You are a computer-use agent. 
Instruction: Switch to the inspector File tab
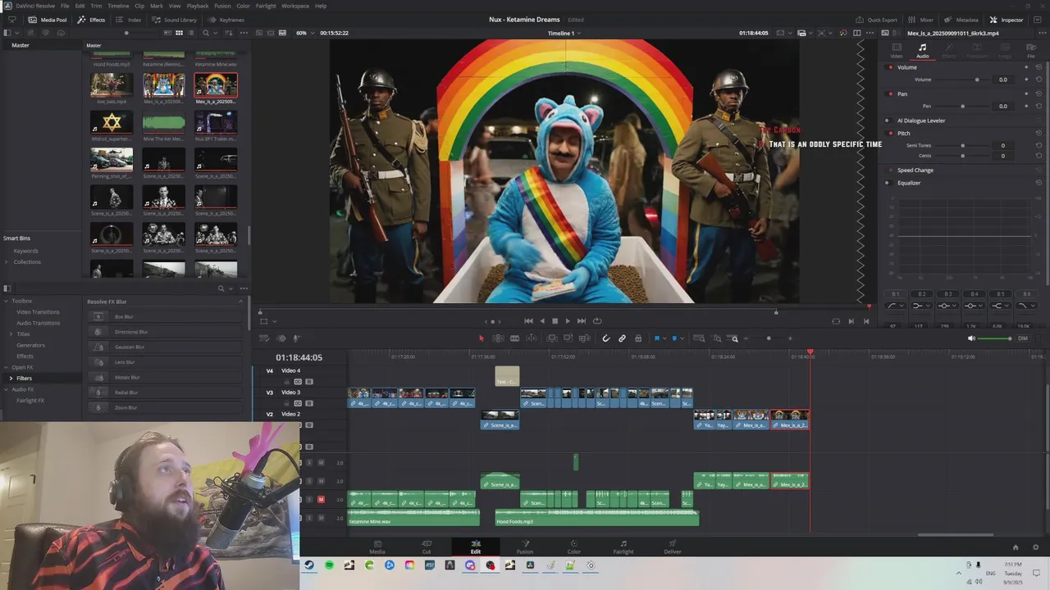1031,51
